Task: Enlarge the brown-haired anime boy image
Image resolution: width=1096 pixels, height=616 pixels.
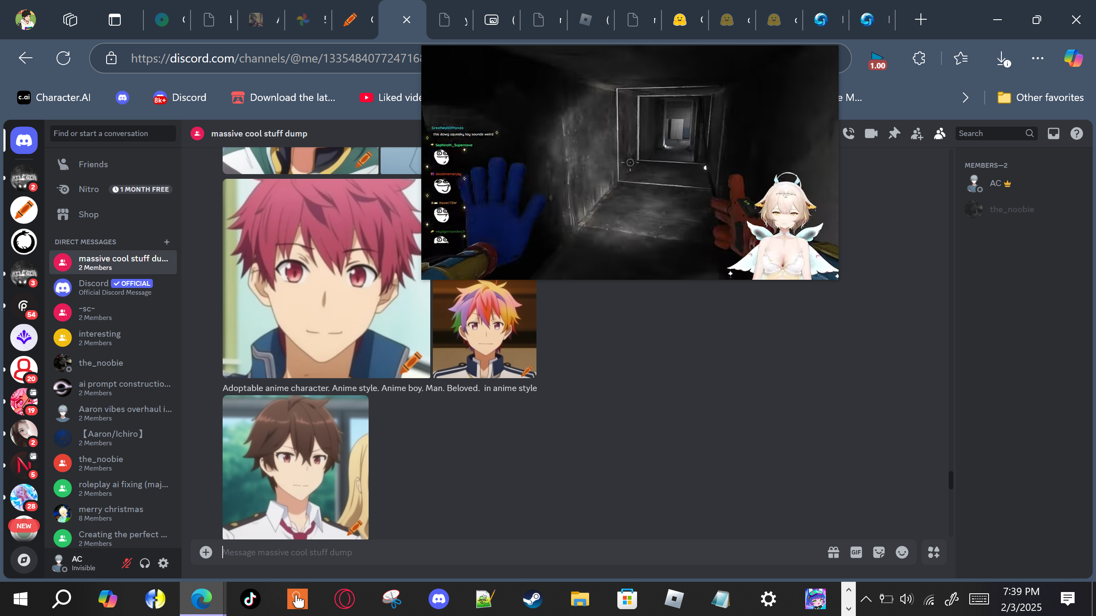Action: point(295,467)
